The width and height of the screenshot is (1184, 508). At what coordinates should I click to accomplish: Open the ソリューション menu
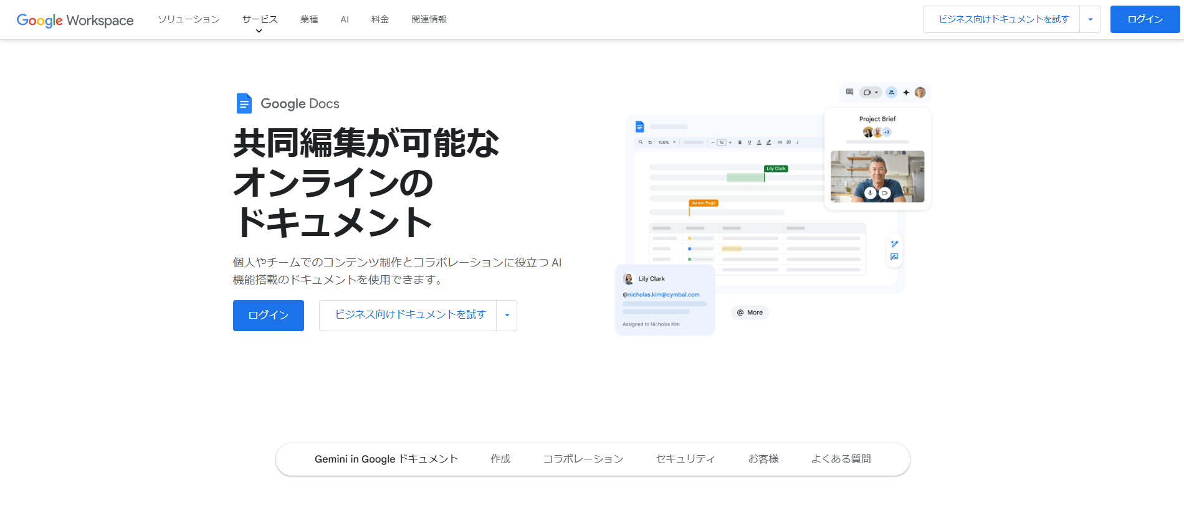189,19
